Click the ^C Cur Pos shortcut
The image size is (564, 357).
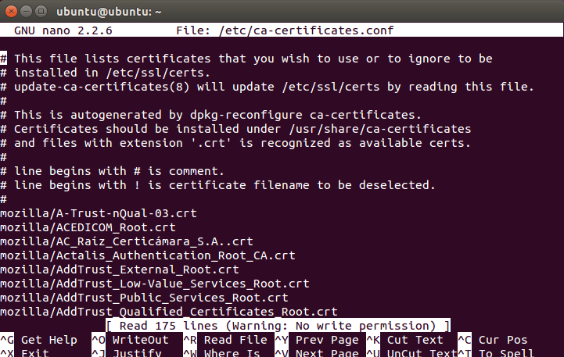(x=493, y=340)
